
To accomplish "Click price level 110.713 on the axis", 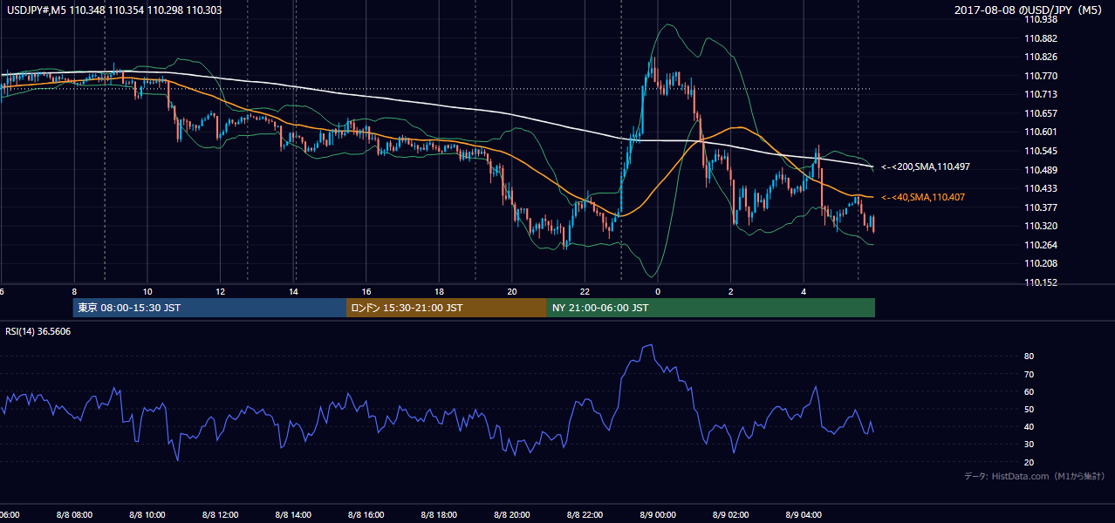I will coord(1040,94).
